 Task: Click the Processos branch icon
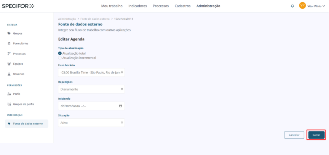9,54
